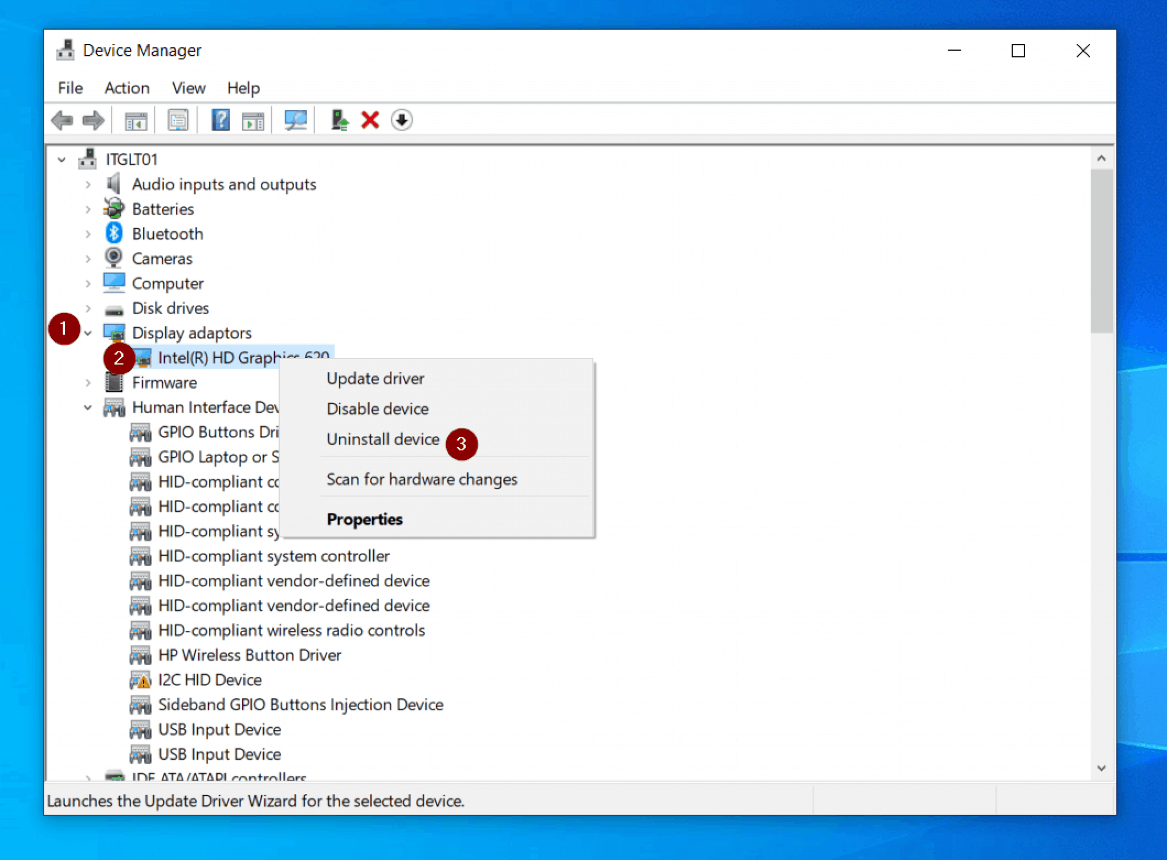
Task: Select the Update driver toolbar icon
Action: click(x=340, y=119)
